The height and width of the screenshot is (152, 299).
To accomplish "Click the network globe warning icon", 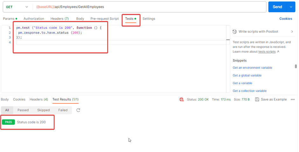I will (182, 99).
